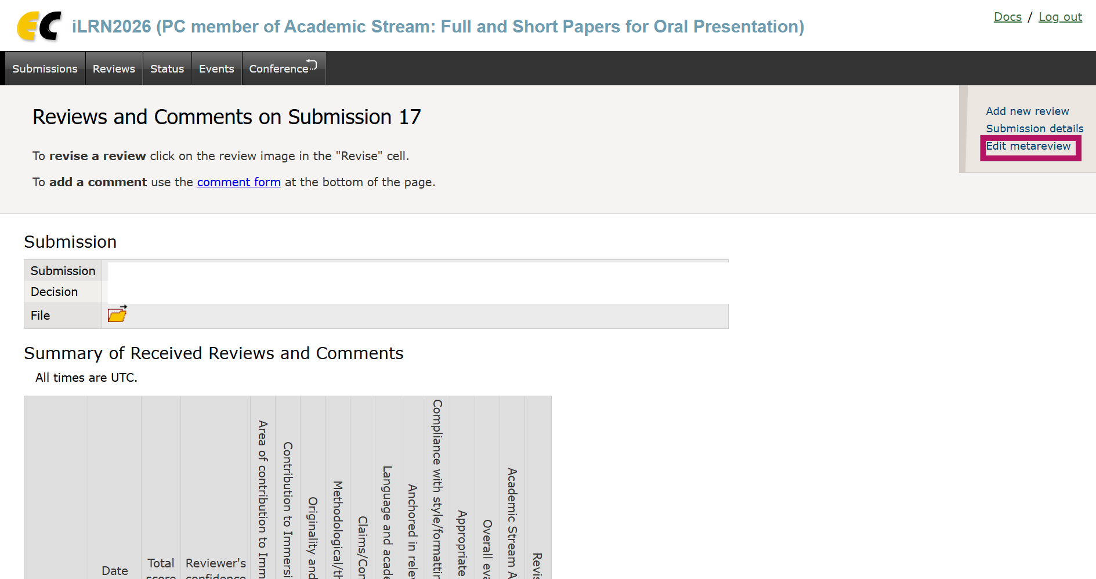The image size is (1096, 579).
Task: Click the Language and academic column header
Action: click(388, 521)
